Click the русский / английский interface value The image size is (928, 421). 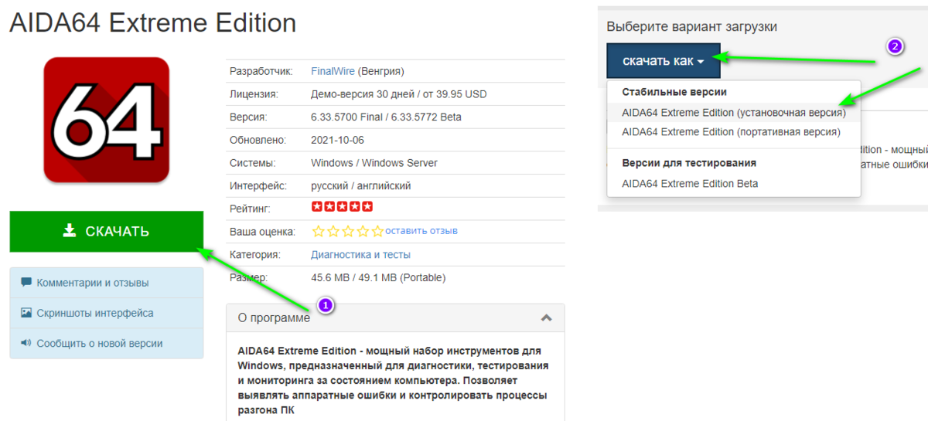(x=361, y=185)
